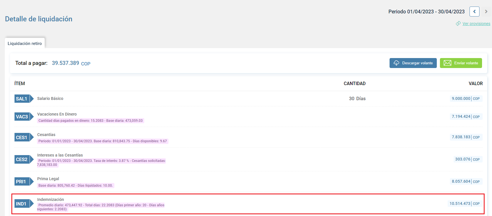Click the CANTIDAD column header
This screenshot has height=216, width=492.
pyautogui.click(x=355, y=83)
